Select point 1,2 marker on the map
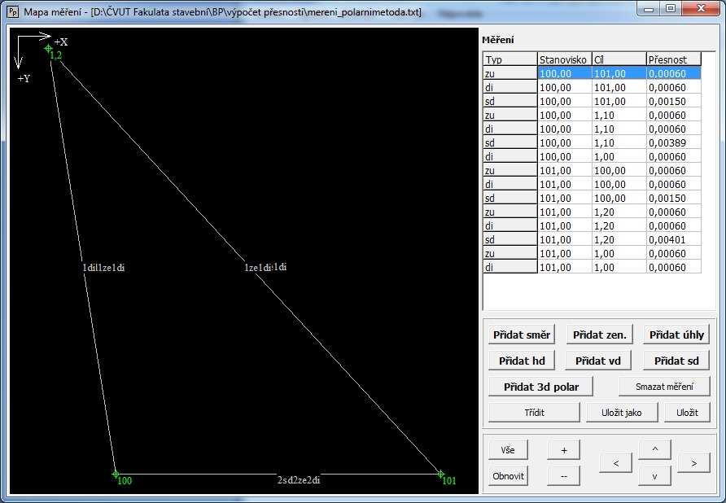 48,48
